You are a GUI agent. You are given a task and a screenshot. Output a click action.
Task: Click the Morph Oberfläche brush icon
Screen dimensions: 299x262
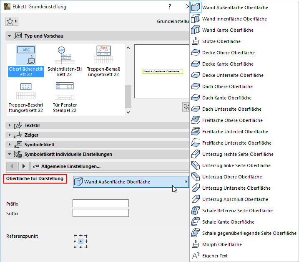click(195, 244)
